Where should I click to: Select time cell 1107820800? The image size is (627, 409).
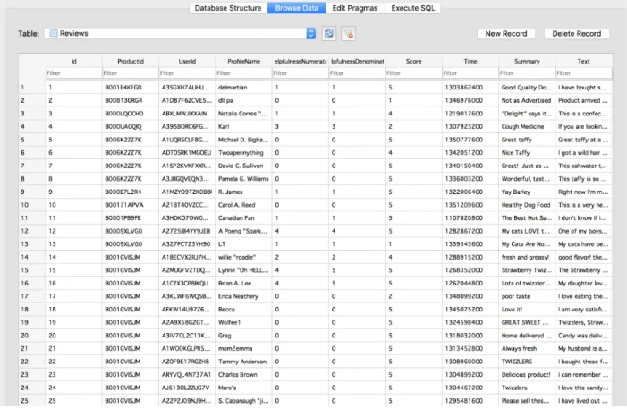point(470,218)
